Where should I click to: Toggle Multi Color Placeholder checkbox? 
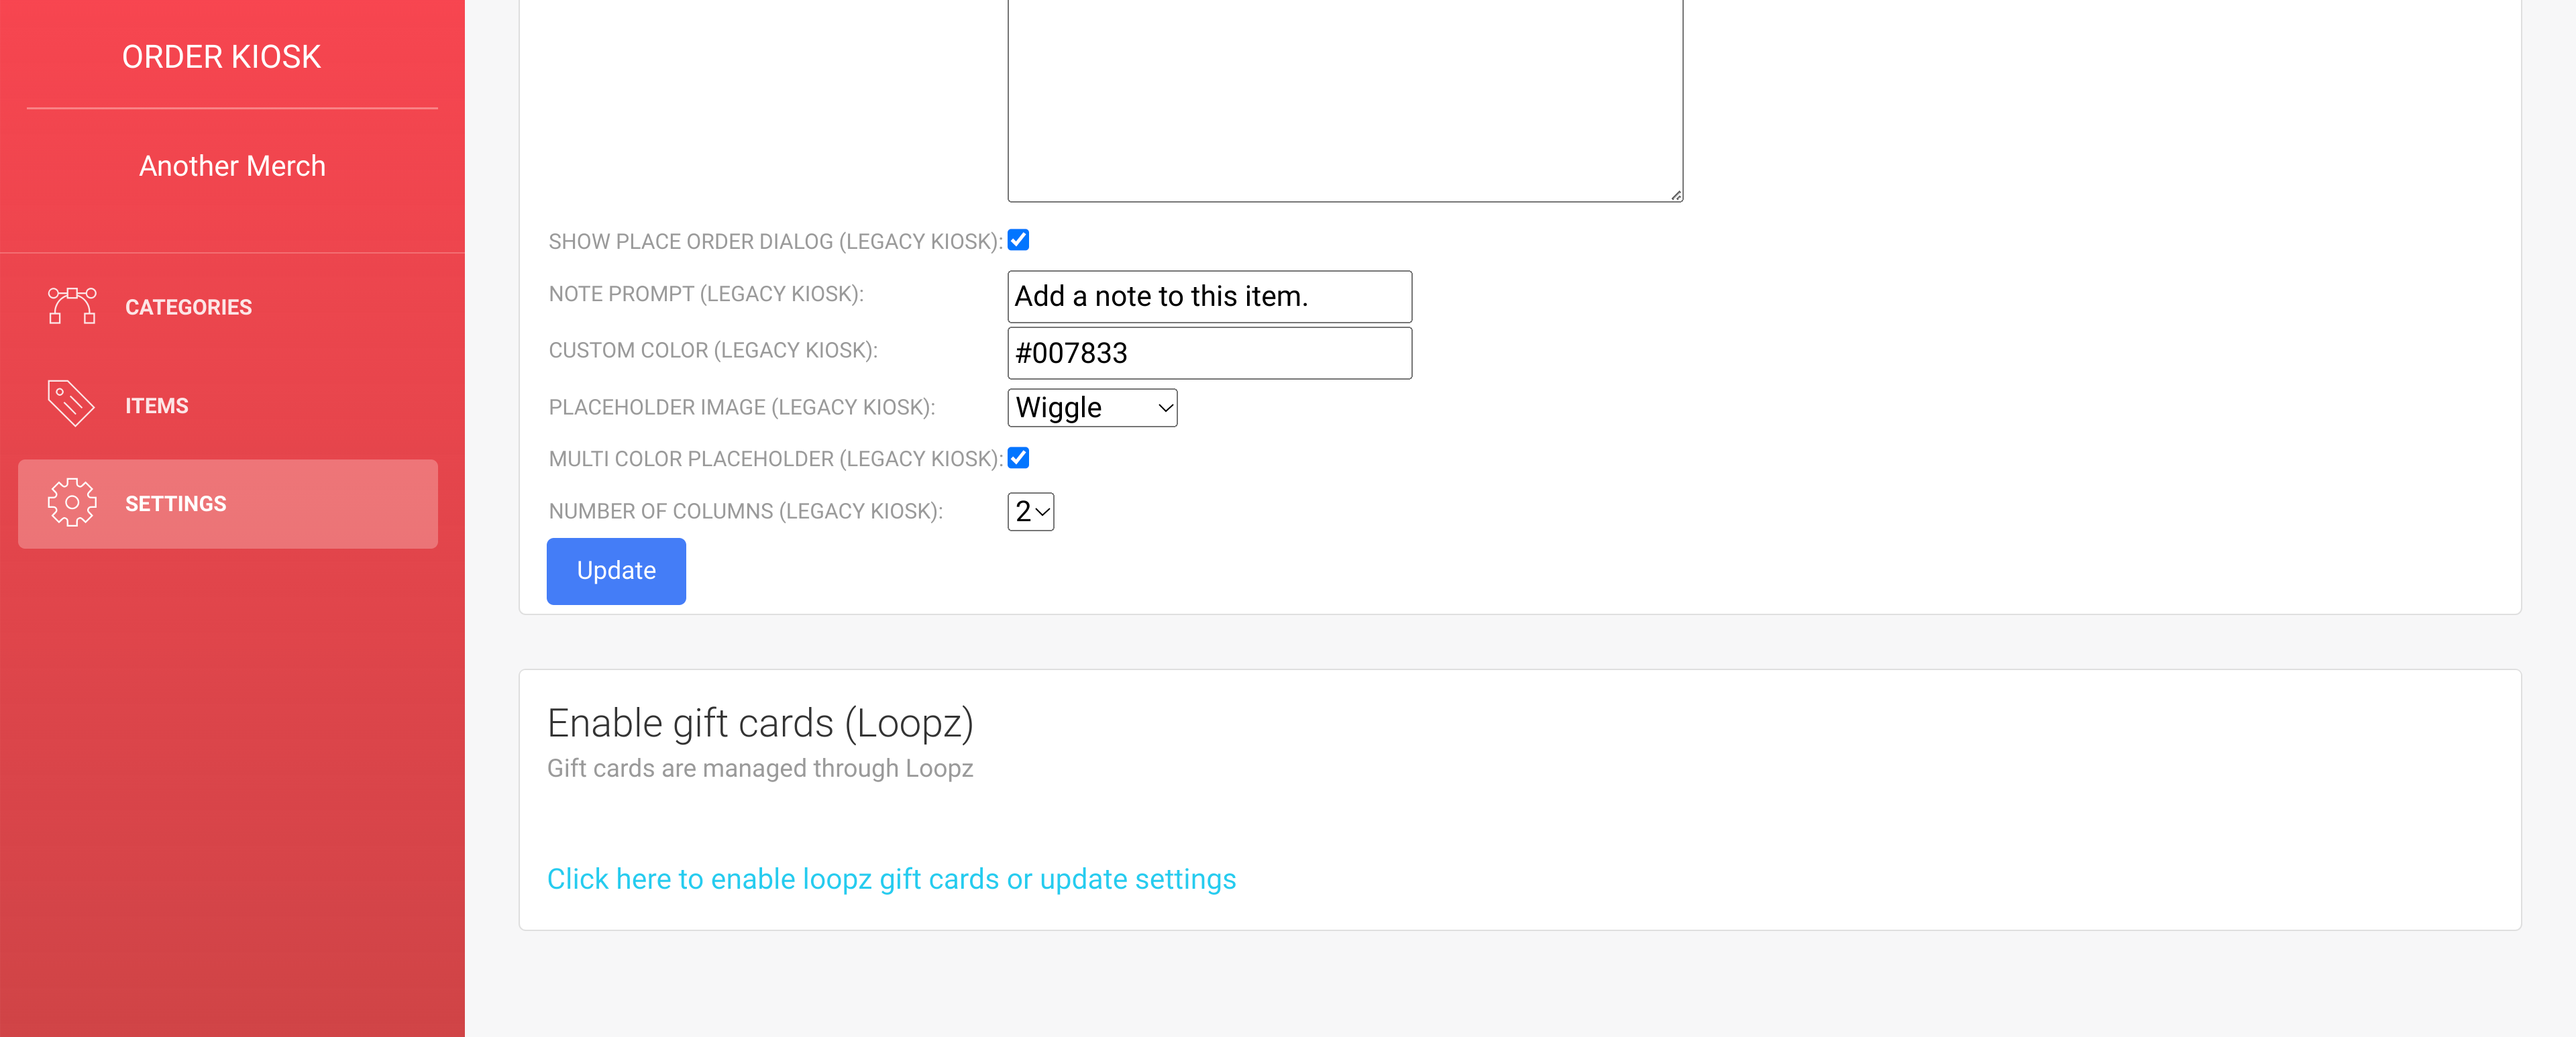tap(1019, 458)
